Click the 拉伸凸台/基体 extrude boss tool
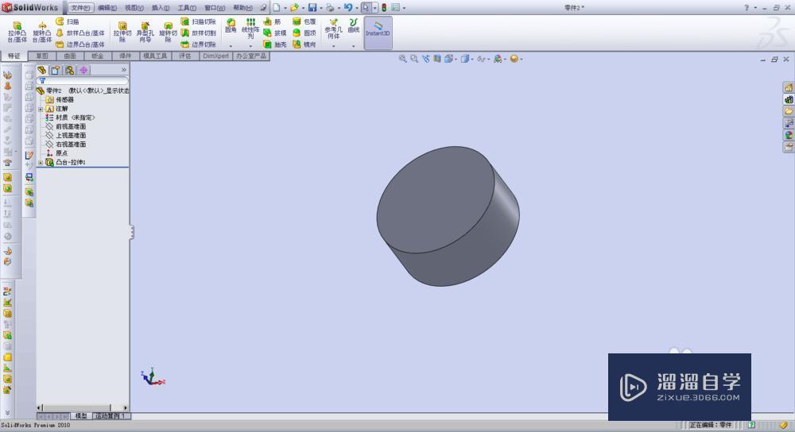Screen dimensions: 795x432 coord(17,32)
